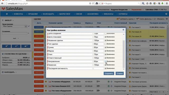Open browser downloads green arrow
The height and width of the screenshot is (95, 169).
coord(162,3)
